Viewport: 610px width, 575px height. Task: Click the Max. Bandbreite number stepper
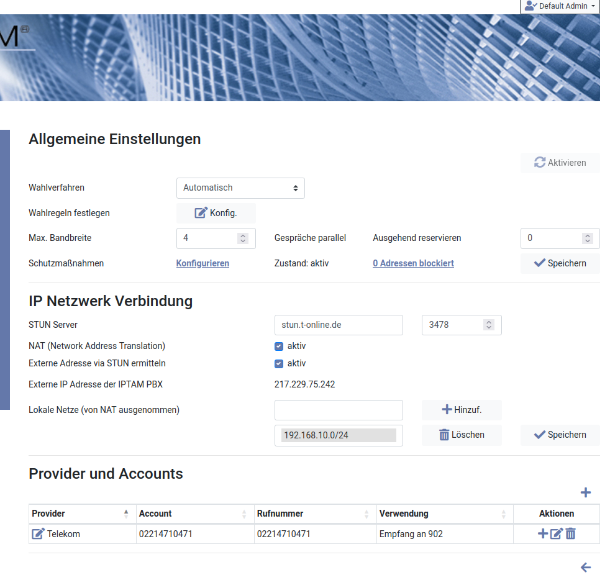(x=243, y=238)
